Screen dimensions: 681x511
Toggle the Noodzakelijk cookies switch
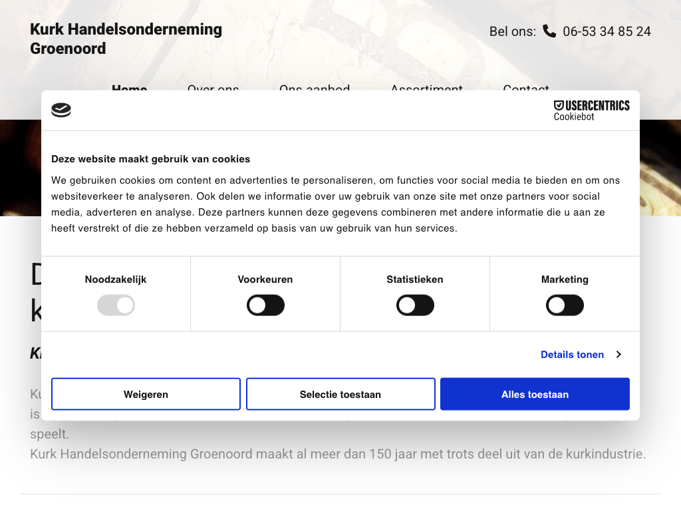(x=116, y=305)
